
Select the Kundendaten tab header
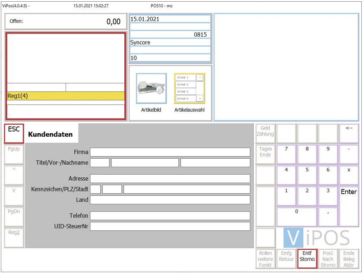(51, 134)
